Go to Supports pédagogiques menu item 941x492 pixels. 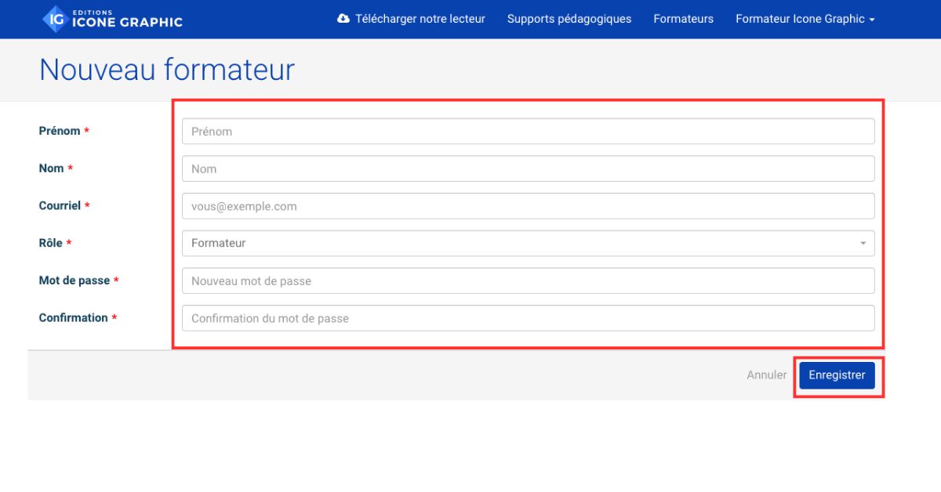tap(569, 19)
